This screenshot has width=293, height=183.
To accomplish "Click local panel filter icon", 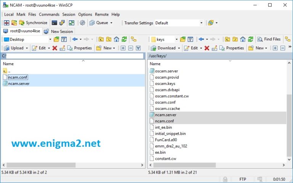I will coord(64,39).
